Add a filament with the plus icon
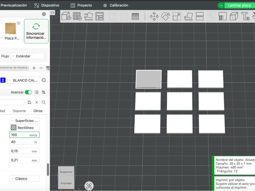The width and height of the screenshot is (255, 191). [34, 68]
